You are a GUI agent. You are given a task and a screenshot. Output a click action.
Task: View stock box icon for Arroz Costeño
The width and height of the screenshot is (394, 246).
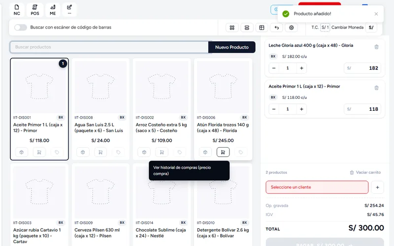coord(144,152)
